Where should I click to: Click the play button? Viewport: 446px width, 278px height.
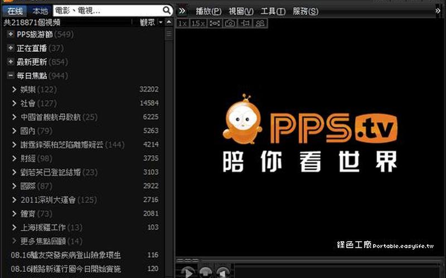tap(188, 273)
